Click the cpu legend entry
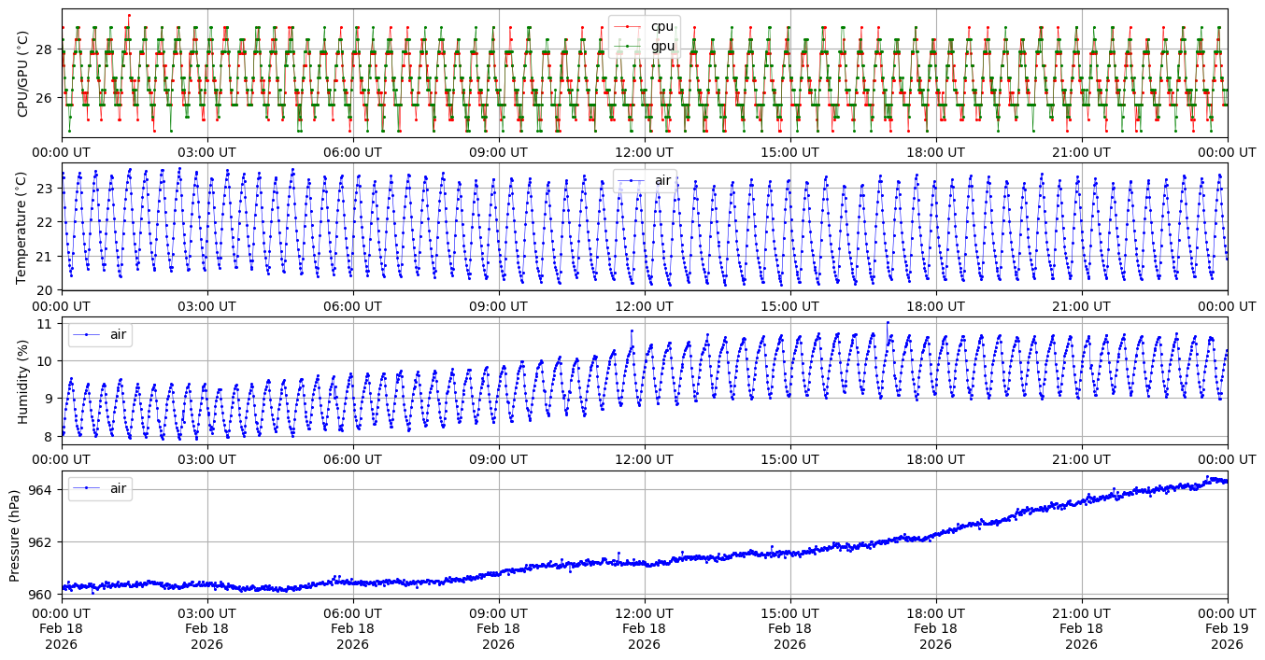 661,26
